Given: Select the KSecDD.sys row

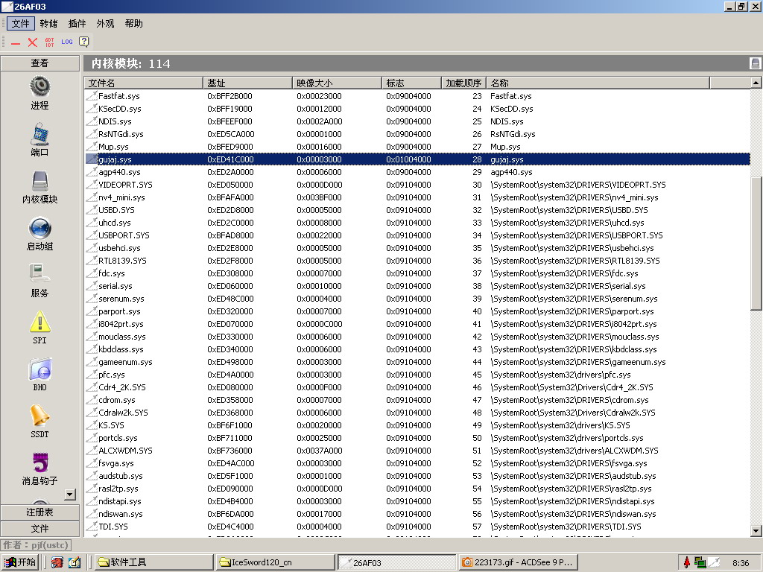Looking at the screenshot, I should (417, 109).
